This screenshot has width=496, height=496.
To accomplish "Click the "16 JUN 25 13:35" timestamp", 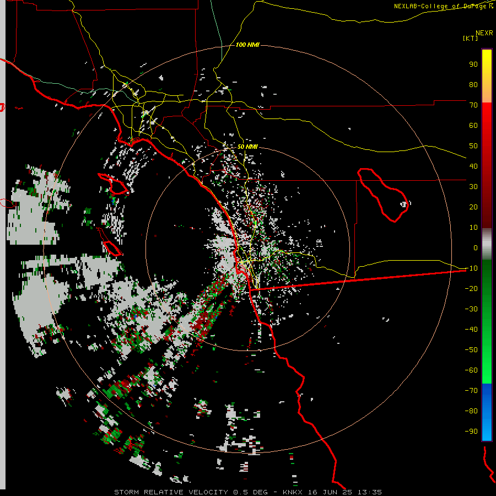I will [x=345, y=492].
